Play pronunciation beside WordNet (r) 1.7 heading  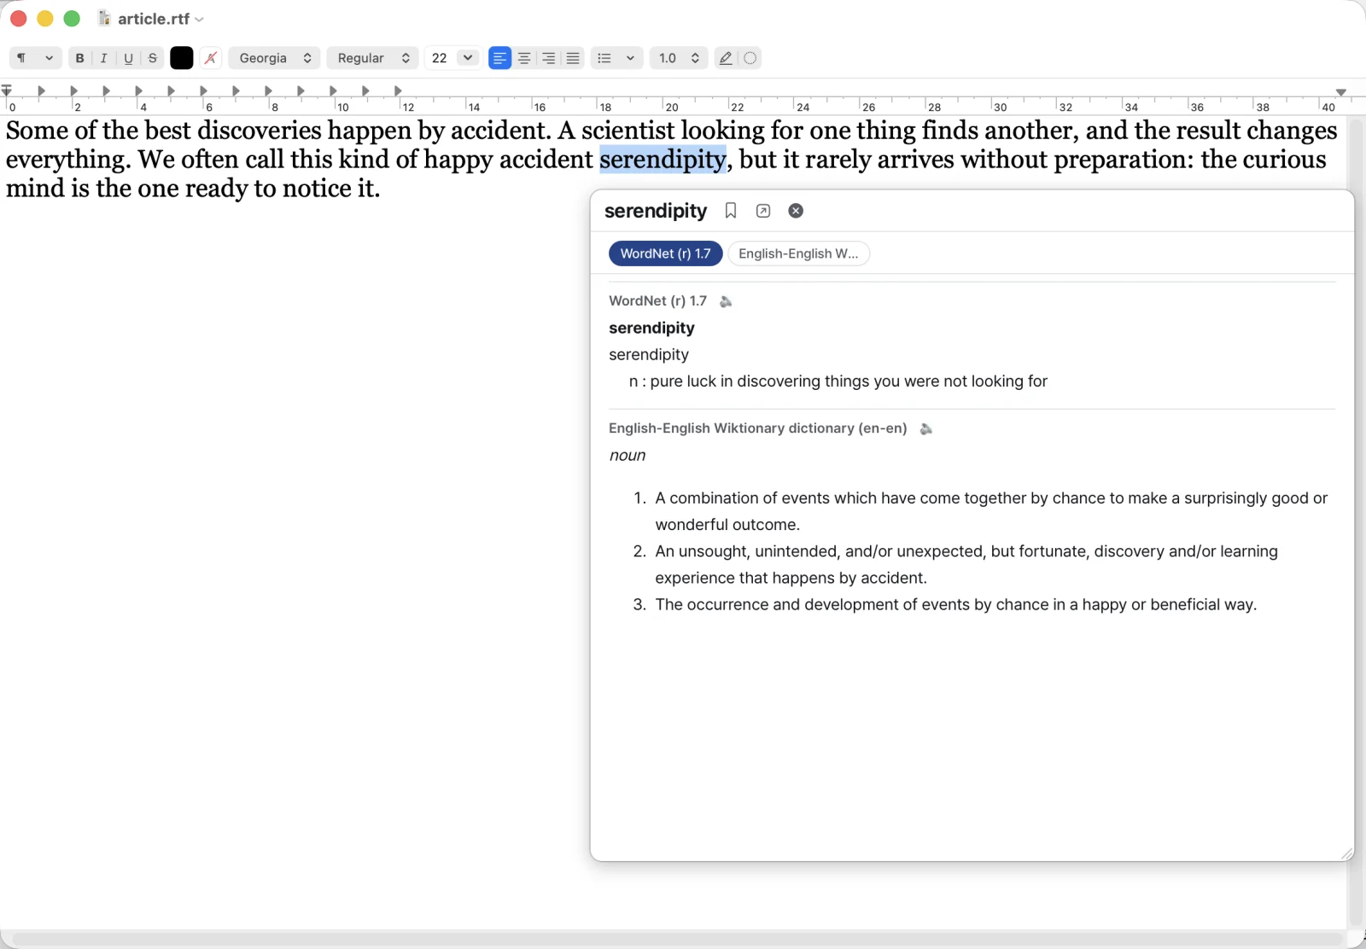point(727,301)
